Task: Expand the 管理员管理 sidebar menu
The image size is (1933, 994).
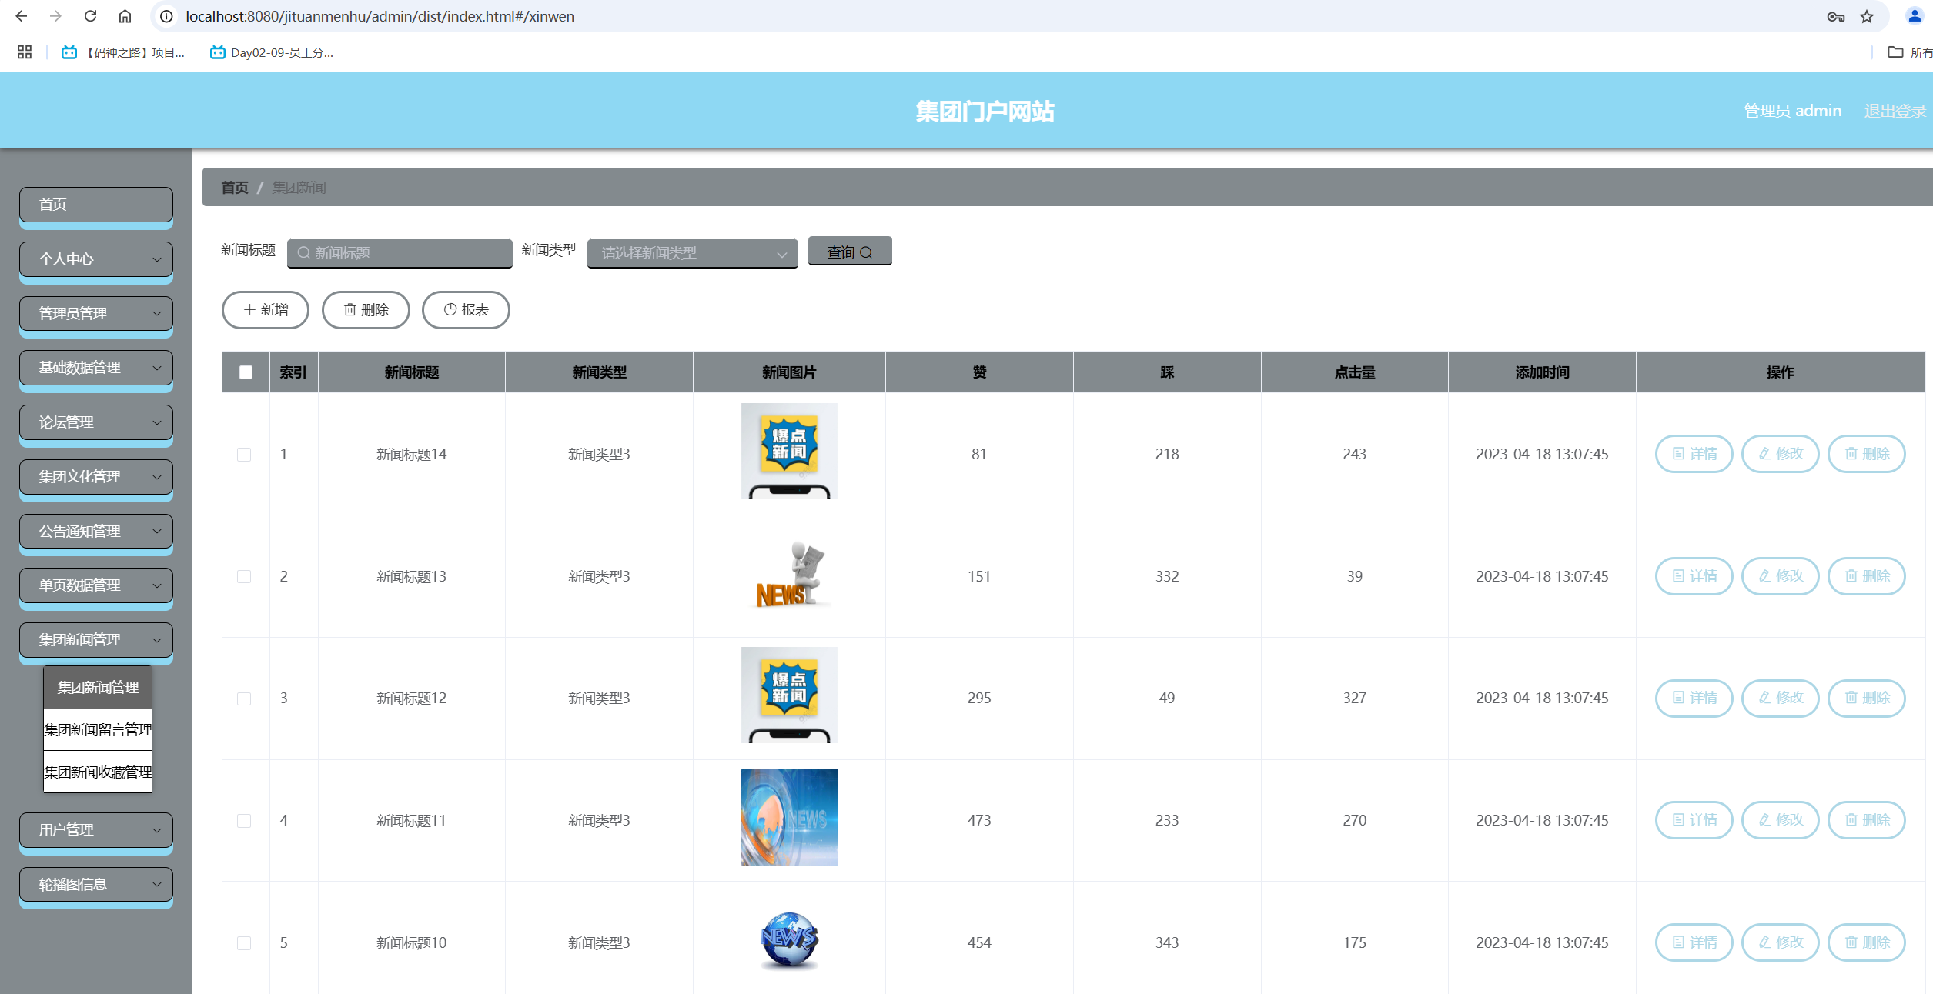Action: (96, 313)
